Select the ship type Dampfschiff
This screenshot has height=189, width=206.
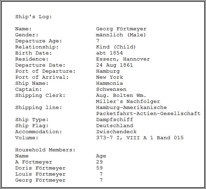(114, 120)
